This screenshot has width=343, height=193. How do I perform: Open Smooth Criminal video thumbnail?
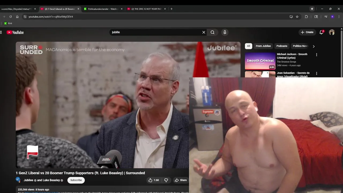[260, 61]
